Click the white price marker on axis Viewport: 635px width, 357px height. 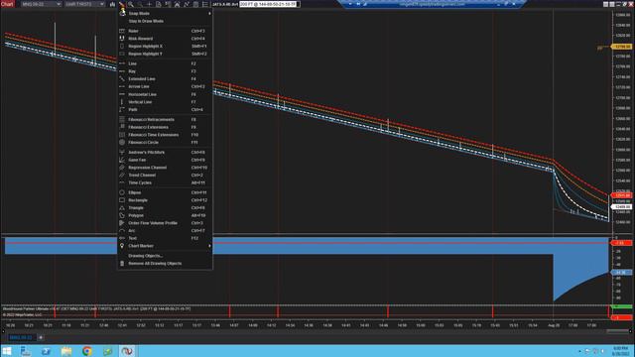pyautogui.click(x=622, y=207)
